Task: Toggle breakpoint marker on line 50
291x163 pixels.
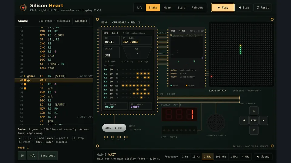Action: [x=25, y=84]
